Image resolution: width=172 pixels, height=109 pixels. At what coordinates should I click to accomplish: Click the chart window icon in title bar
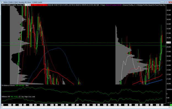coord(2,2)
